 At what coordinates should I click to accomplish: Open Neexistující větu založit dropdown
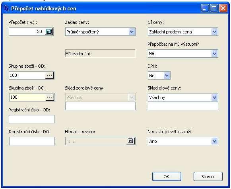pyautogui.click(x=214, y=141)
